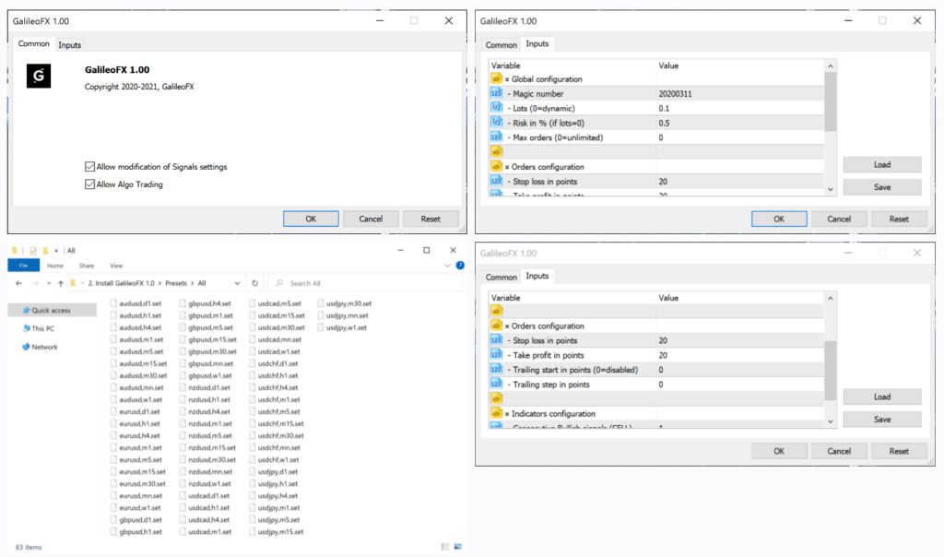944x557 pixels.
Task: Click the Indicators configuration section icon
Action: pyautogui.click(x=496, y=413)
